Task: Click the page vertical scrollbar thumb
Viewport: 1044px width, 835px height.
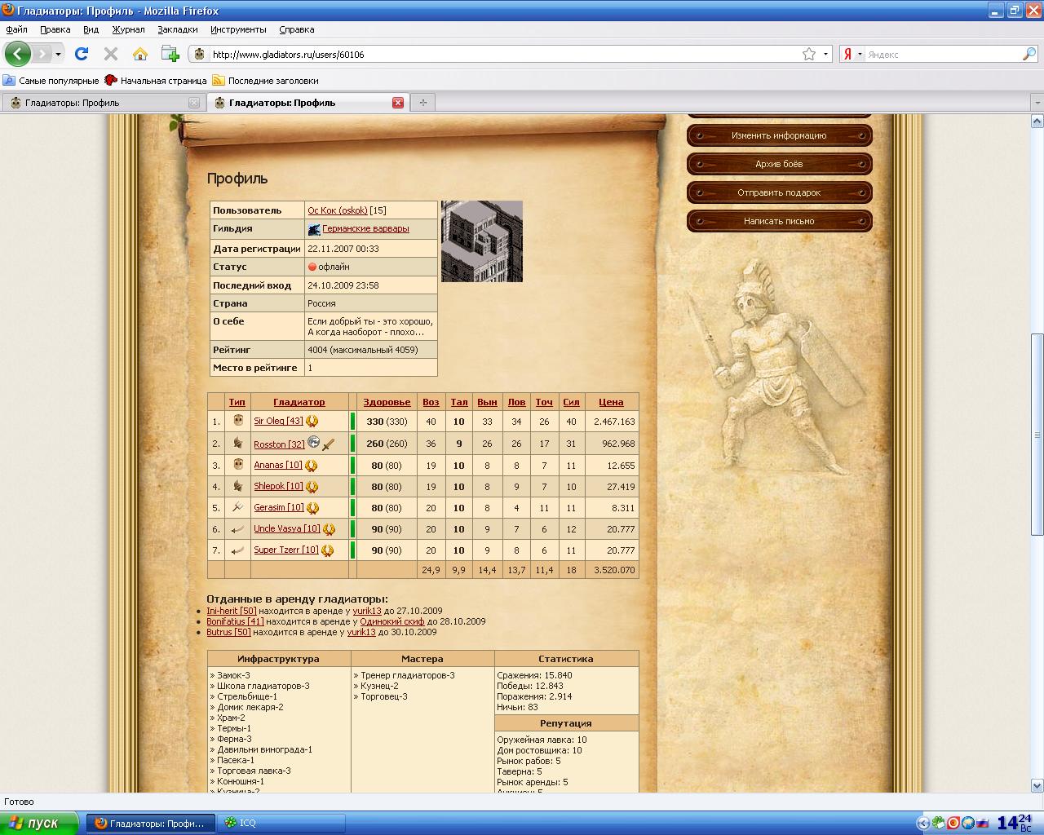Action: [x=1037, y=434]
